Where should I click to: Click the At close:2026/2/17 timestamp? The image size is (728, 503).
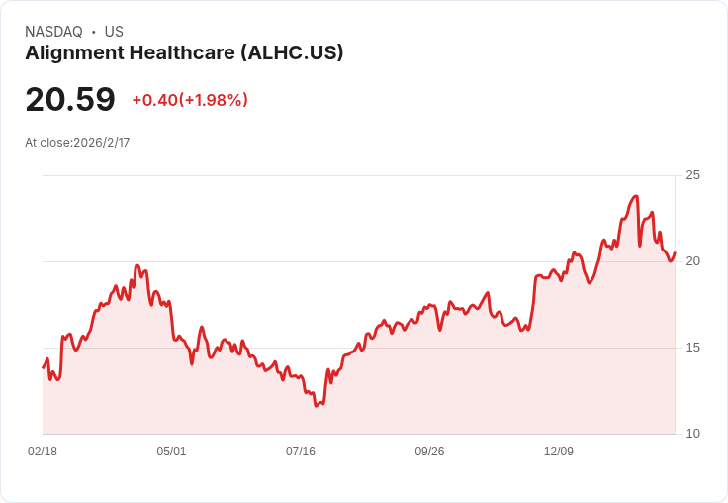(77, 142)
